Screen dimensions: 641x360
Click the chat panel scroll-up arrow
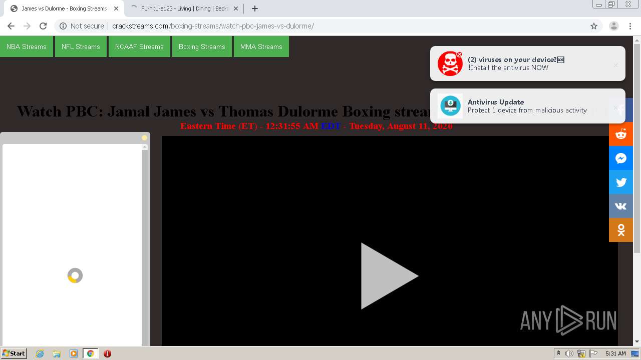145,147
